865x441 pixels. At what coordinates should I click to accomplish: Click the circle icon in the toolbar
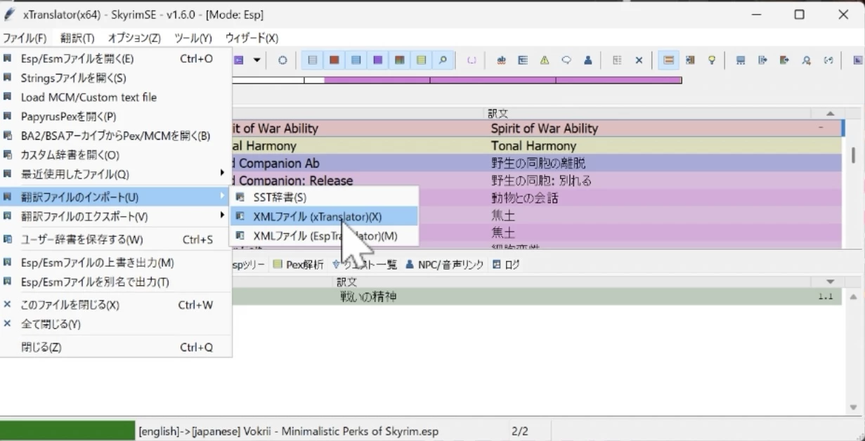282,60
